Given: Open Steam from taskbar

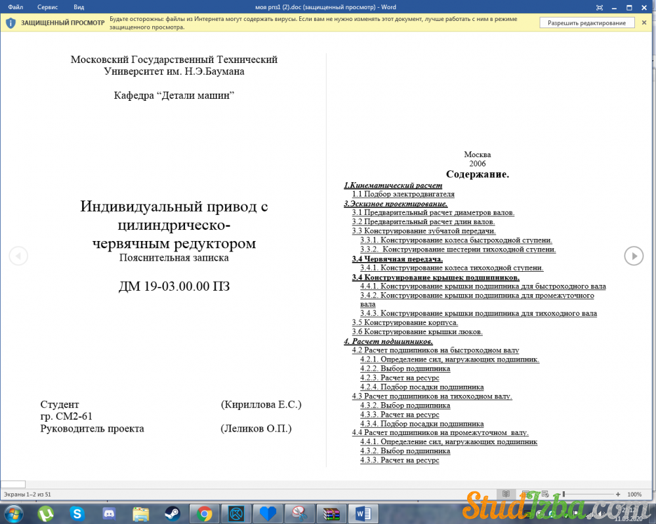Looking at the screenshot, I should tap(172, 514).
